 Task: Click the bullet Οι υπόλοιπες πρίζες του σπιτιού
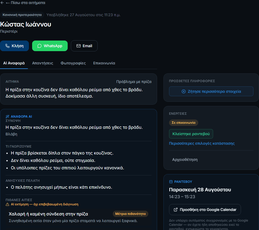pos(67,168)
